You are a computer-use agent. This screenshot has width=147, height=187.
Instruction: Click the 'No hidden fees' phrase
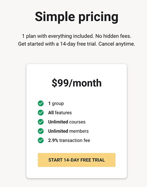pos(113,36)
